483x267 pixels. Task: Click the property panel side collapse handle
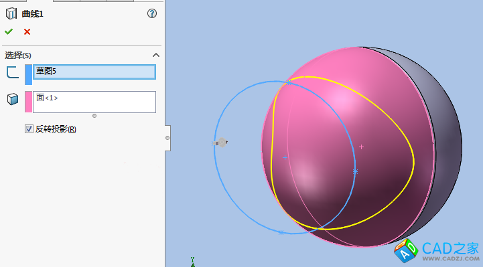point(167,138)
